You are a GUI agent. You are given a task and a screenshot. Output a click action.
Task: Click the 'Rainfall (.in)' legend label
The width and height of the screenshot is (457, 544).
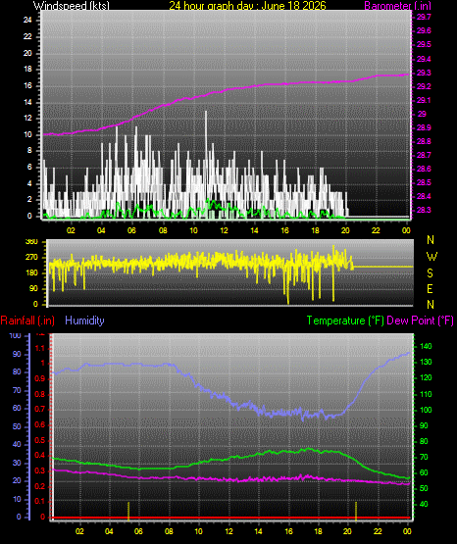click(x=27, y=321)
